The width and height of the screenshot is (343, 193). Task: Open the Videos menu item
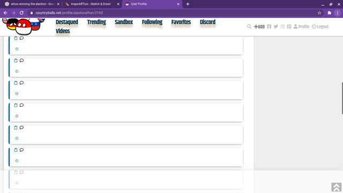point(63,31)
